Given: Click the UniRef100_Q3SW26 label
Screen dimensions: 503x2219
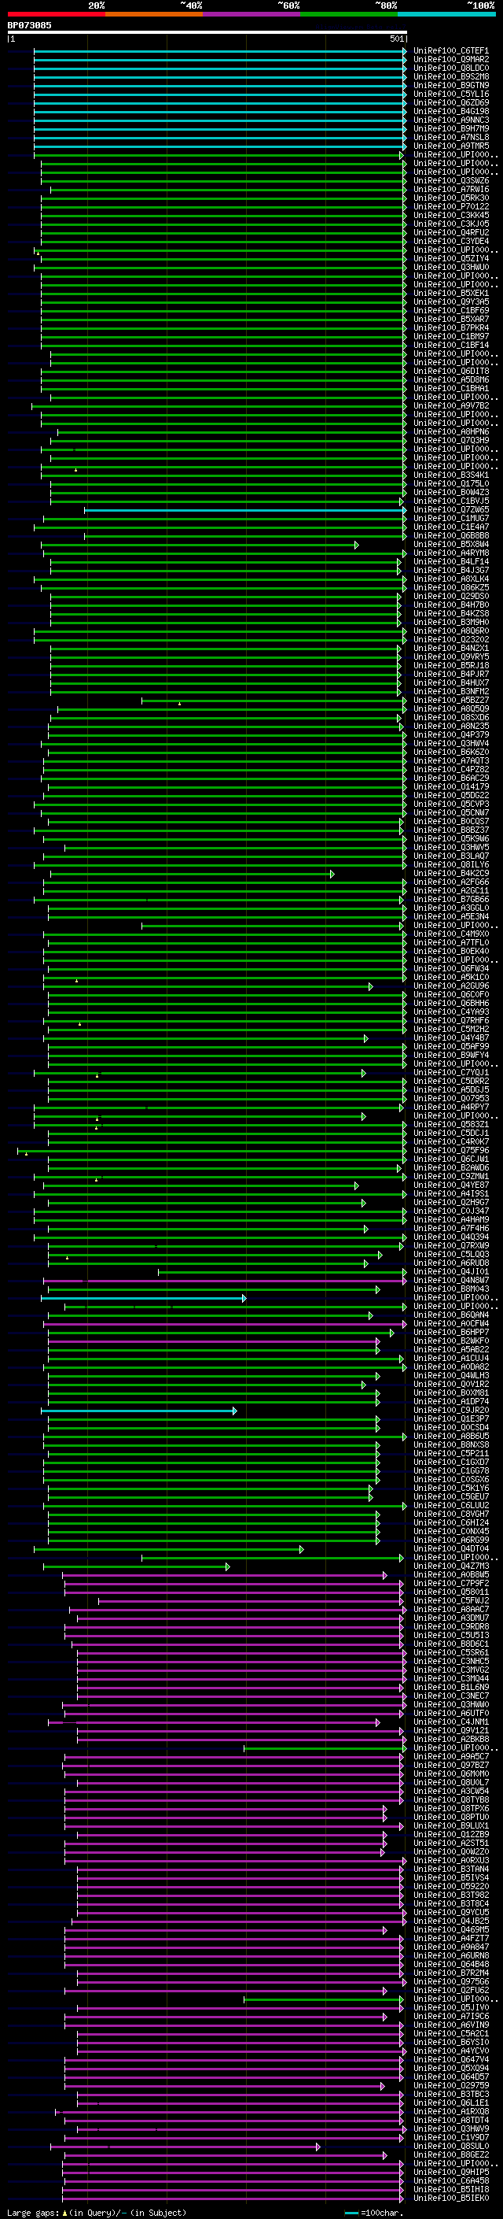Looking at the screenshot, I should pyautogui.click(x=451, y=180).
